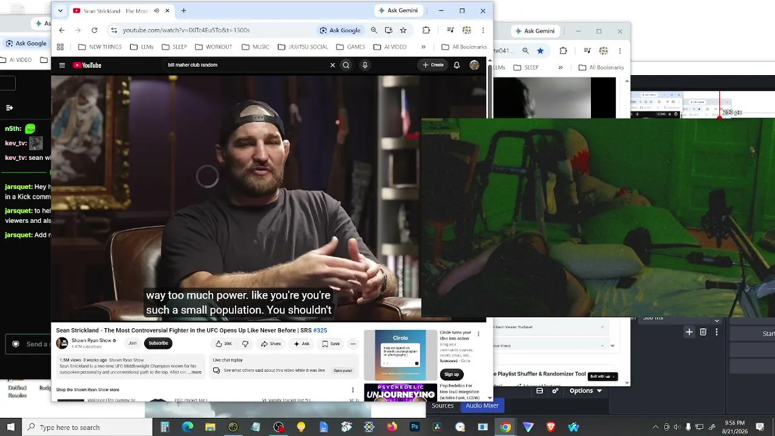Open site information in address bar

coord(114,30)
